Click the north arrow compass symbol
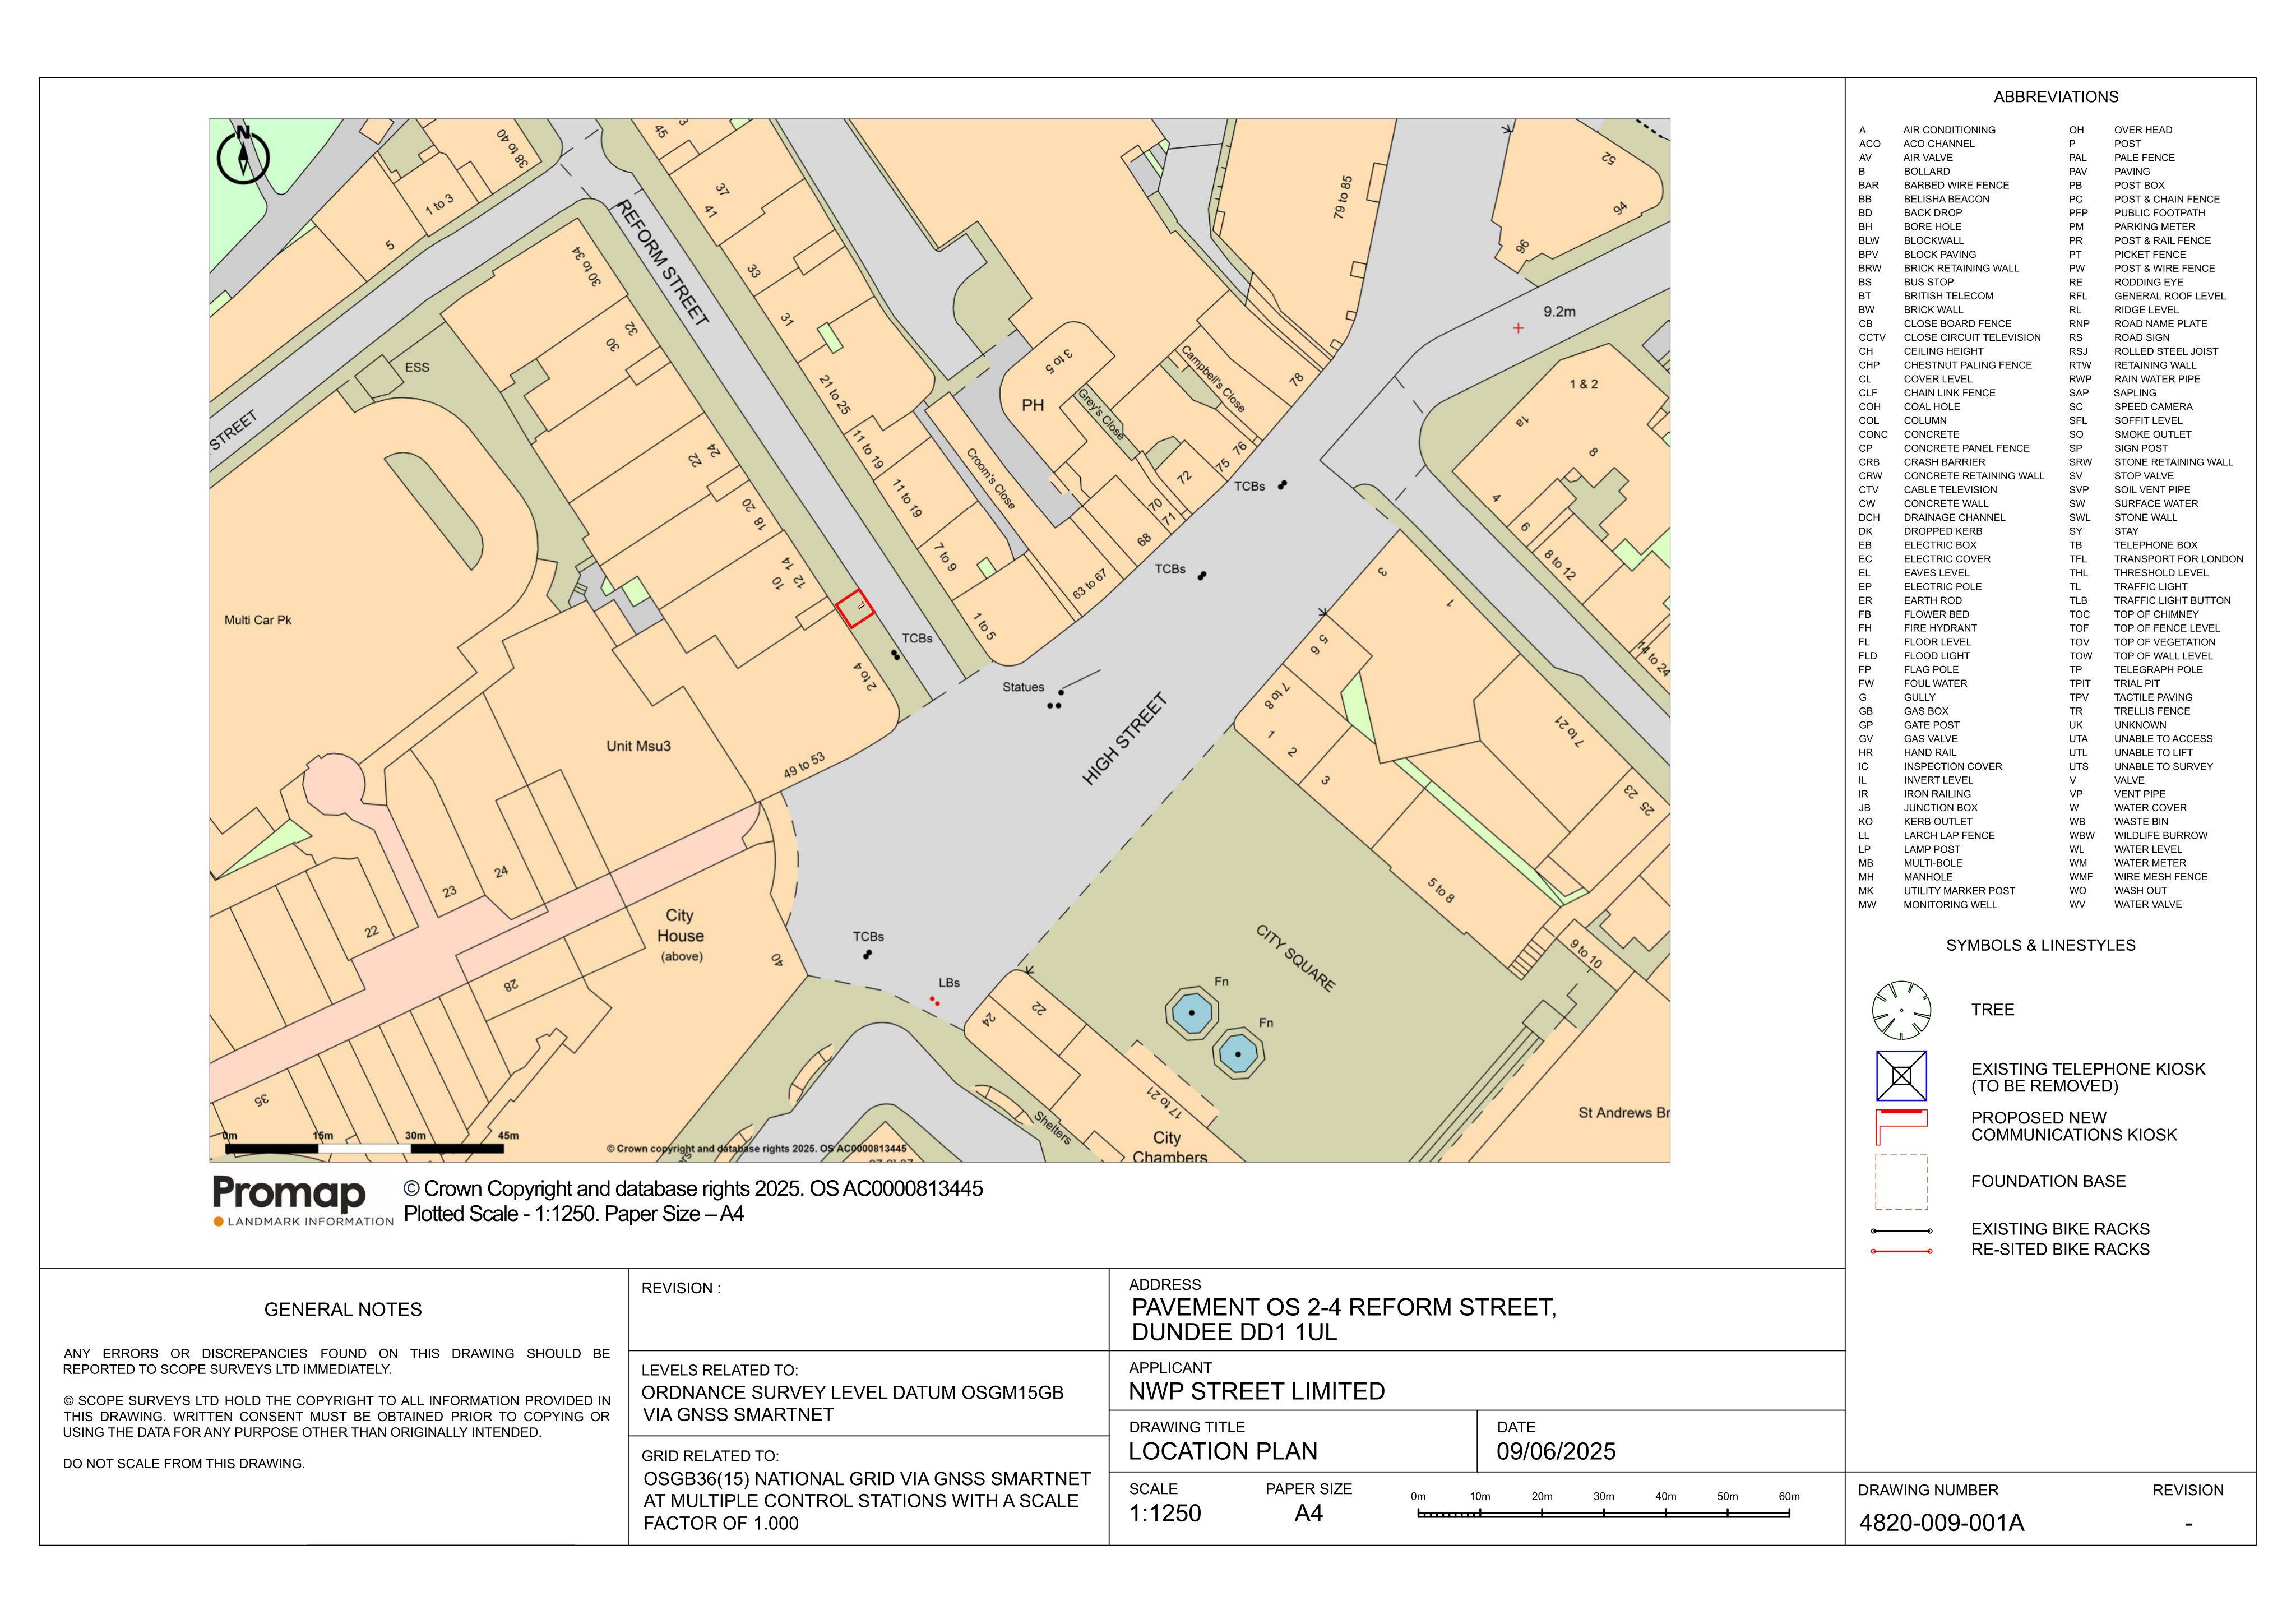Image resolution: width=2296 pixels, height=1624 pixels. click(x=243, y=155)
